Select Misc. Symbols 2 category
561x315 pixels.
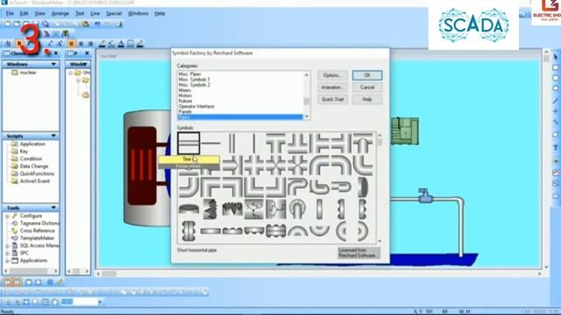pyautogui.click(x=195, y=85)
